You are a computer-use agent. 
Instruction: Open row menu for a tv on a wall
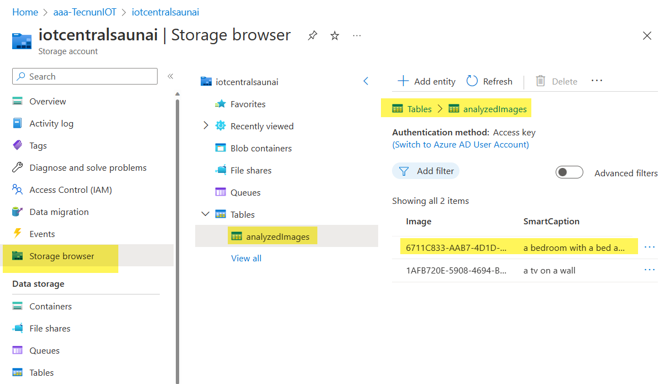650,270
